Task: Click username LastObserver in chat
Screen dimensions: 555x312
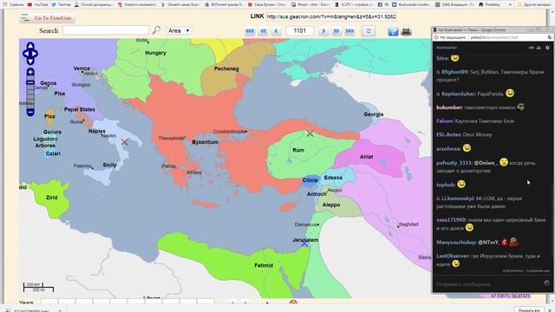Action: tap(453, 256)
